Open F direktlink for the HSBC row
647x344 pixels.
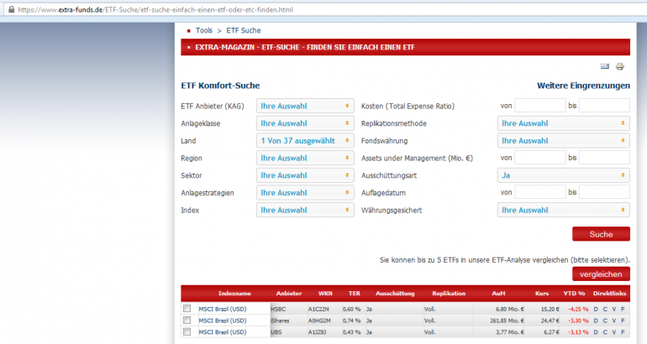pos(623,309)
